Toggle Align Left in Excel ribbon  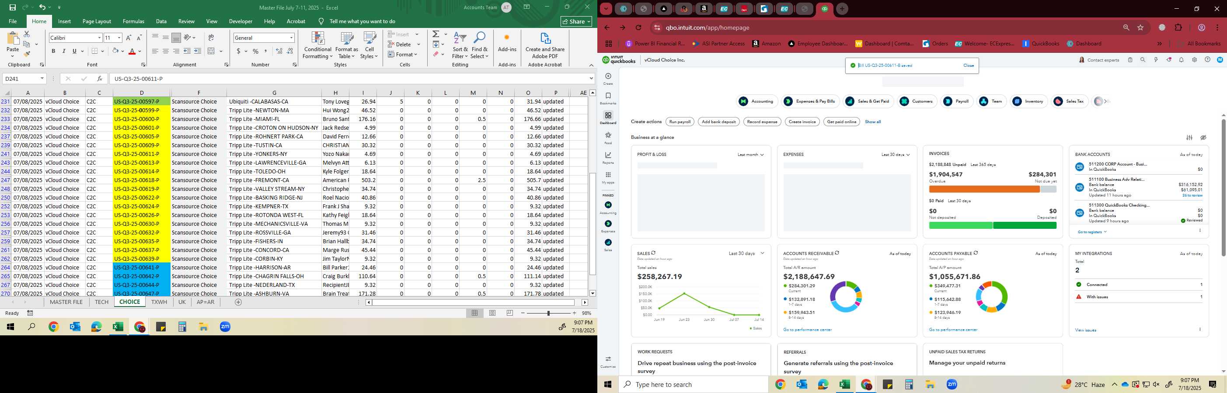pyautogui.click(x=155, y=51)
